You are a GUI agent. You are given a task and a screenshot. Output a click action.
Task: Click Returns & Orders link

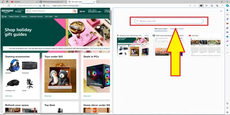click(x=107, y=11)
